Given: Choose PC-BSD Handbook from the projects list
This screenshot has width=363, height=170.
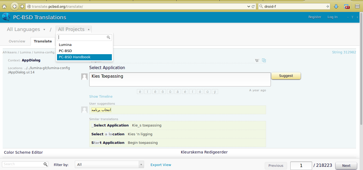Looking at the screenshot, I should pos(84,57).
